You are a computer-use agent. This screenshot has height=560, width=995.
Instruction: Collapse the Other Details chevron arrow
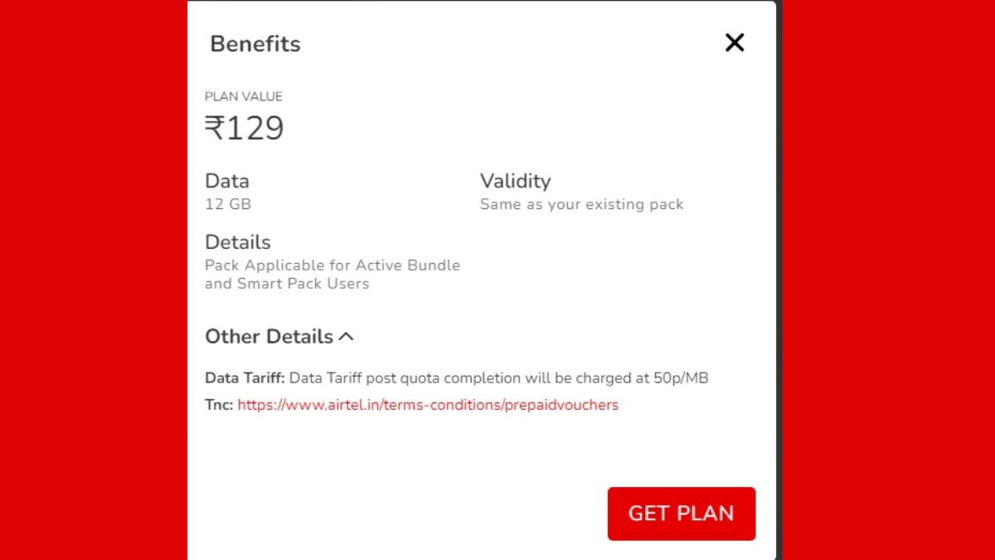(x=347, y=337)
